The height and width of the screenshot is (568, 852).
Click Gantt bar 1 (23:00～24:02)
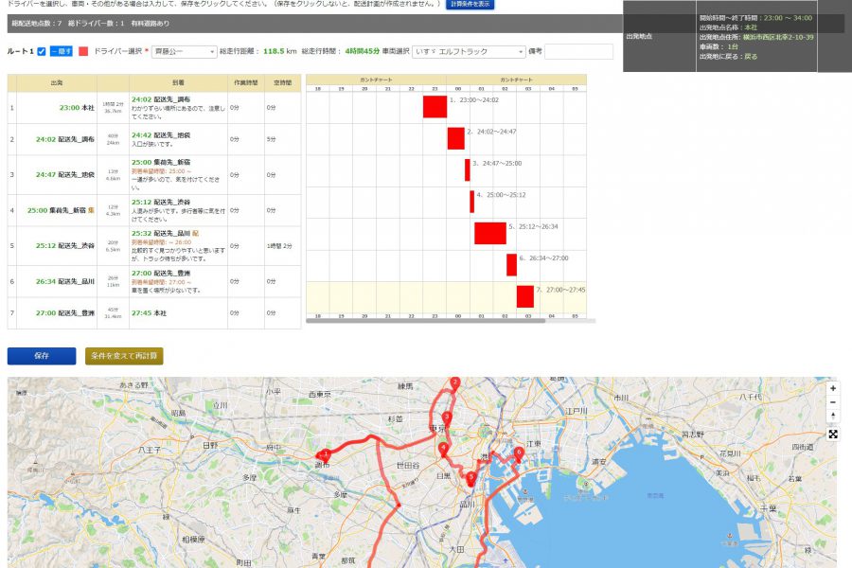click(435, 107)
